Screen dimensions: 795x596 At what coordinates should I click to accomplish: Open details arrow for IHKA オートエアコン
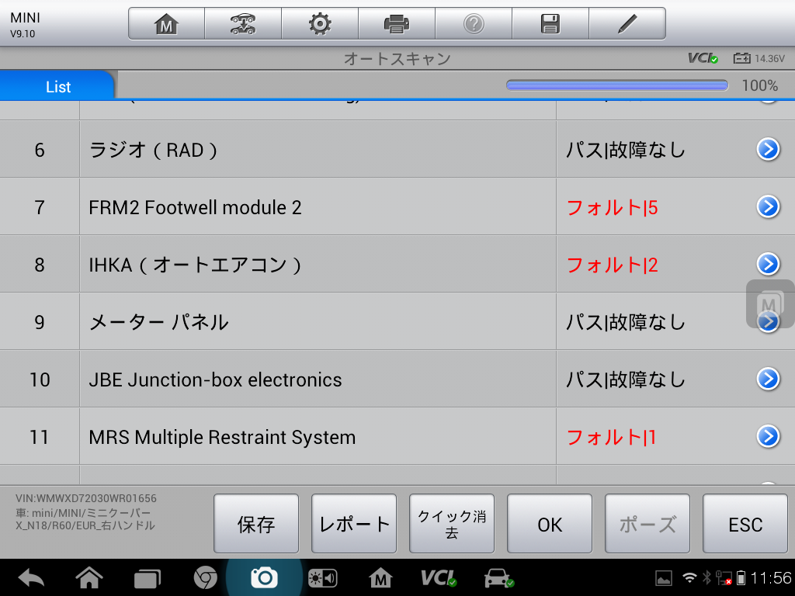pyautogui.click(x=768, y=264)
